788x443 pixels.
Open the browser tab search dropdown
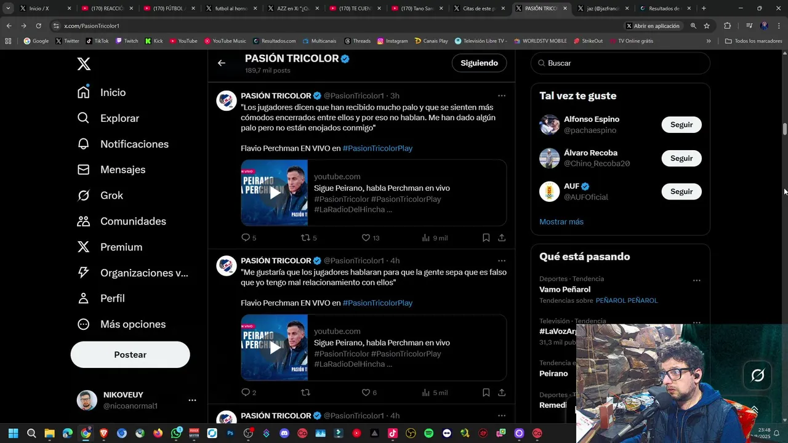[8, 8]
